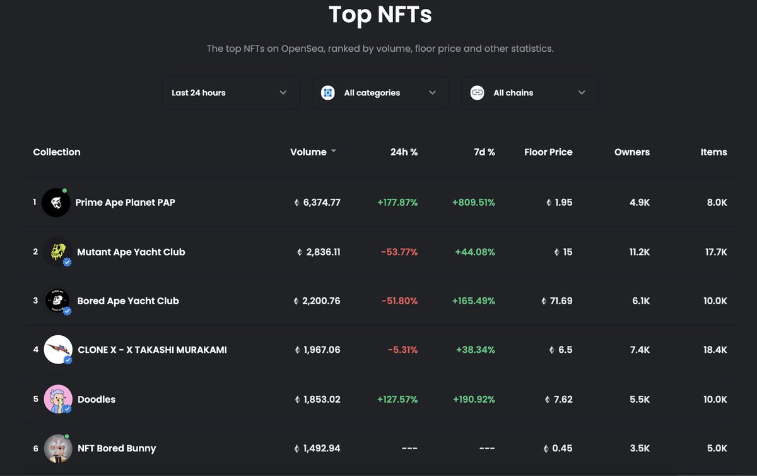Click the chain-link icon beside All chains

coord(477,92)
